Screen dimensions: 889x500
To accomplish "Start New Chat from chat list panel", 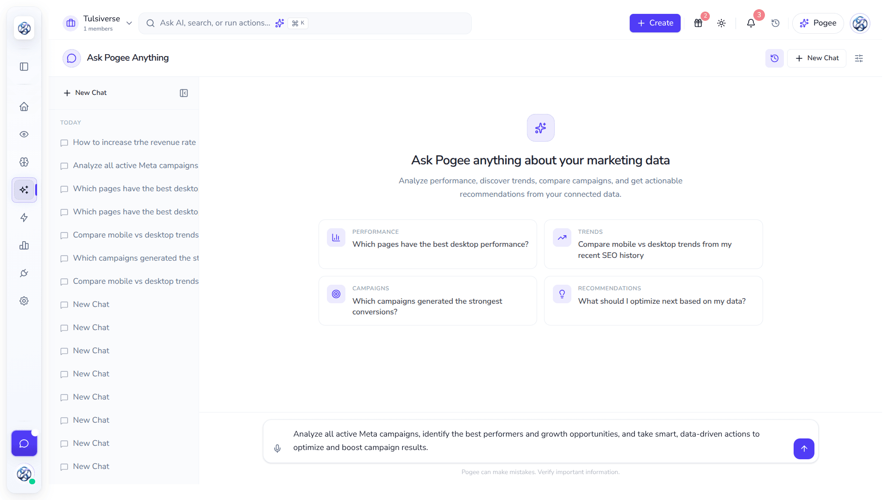I will click(x=85, y=93).
